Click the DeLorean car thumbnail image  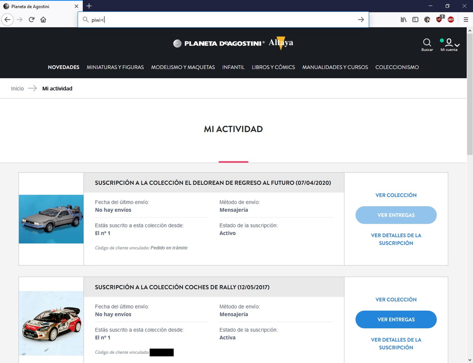pyautogui.click(x=51, y=219)
